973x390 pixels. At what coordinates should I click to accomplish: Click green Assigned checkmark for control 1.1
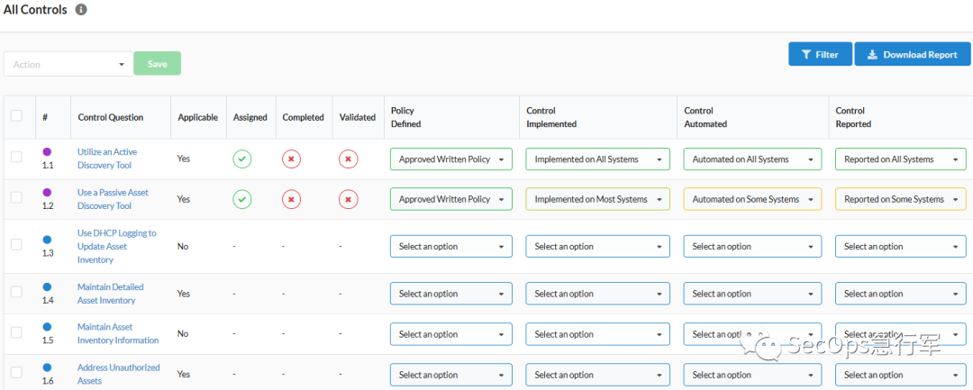click(242, 159)
